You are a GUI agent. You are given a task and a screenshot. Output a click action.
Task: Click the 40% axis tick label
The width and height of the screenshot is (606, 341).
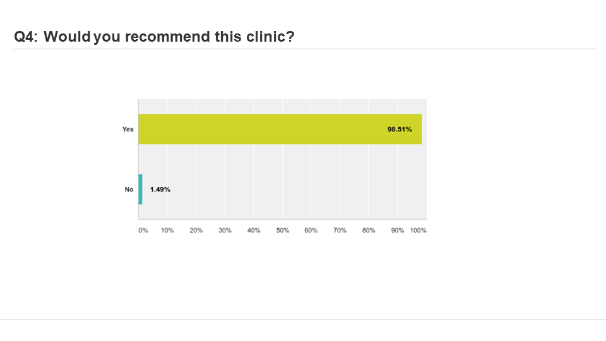(x=254, y=230)
